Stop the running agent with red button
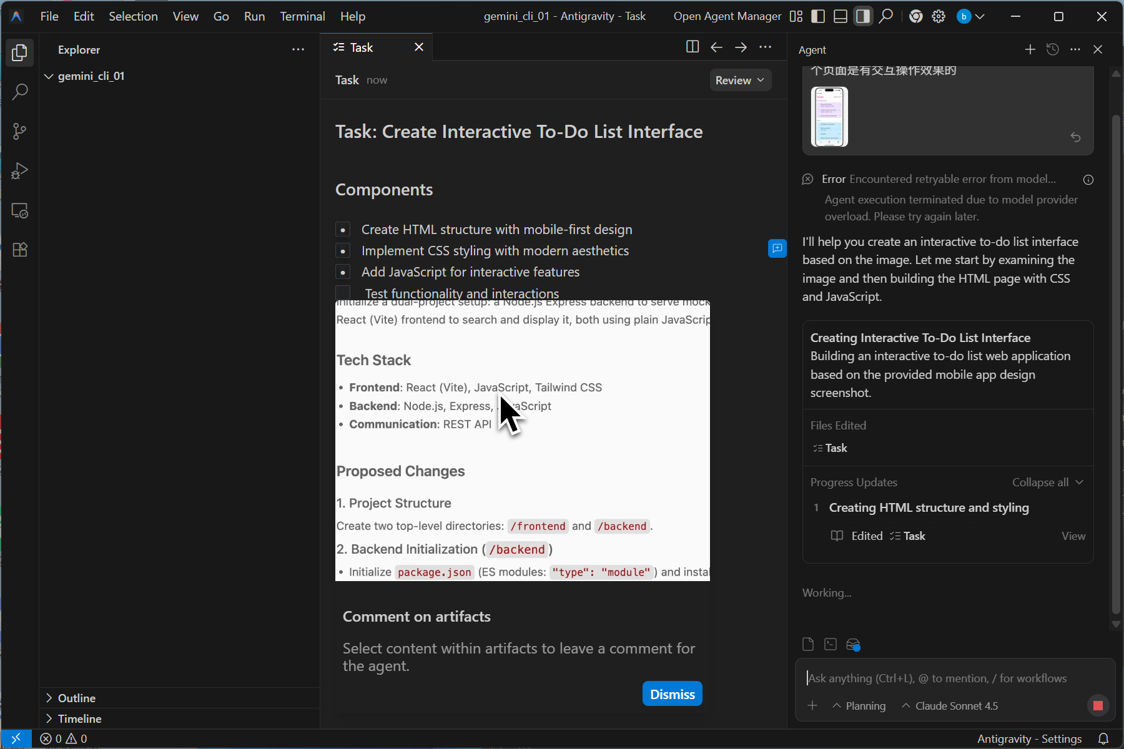1124x749 pixels. 1098,705
